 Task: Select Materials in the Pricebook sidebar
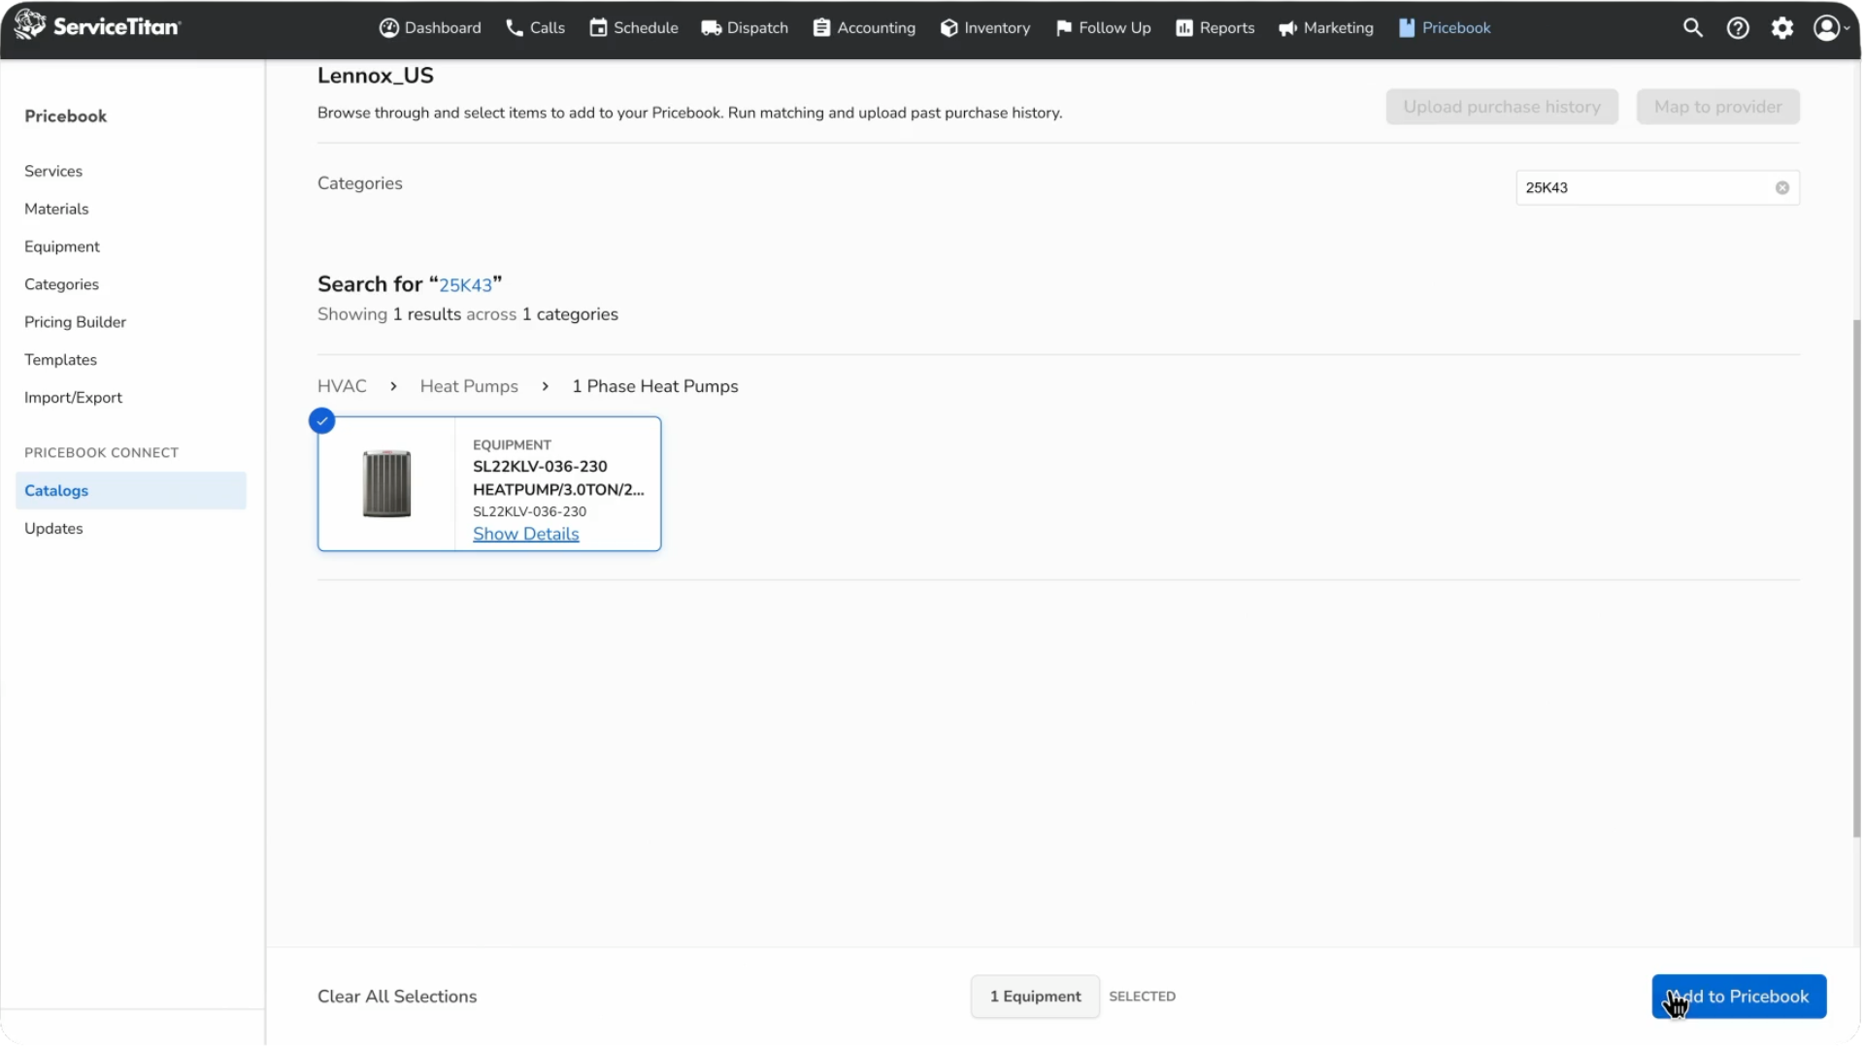tap(56, 210)
